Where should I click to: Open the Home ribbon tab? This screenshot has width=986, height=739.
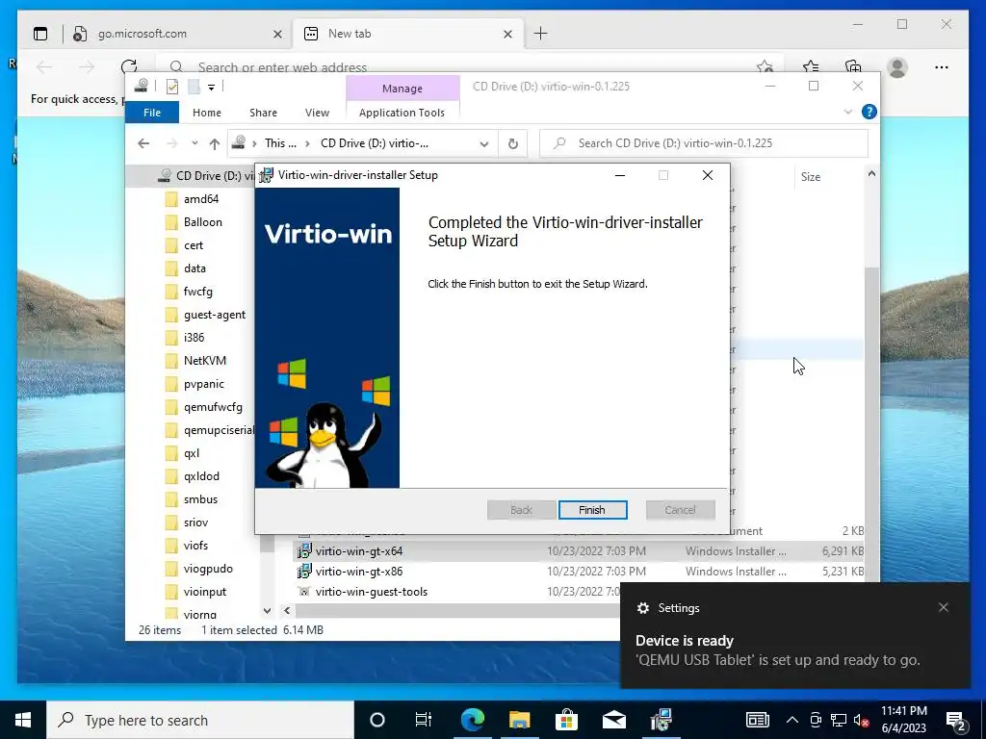207,113
